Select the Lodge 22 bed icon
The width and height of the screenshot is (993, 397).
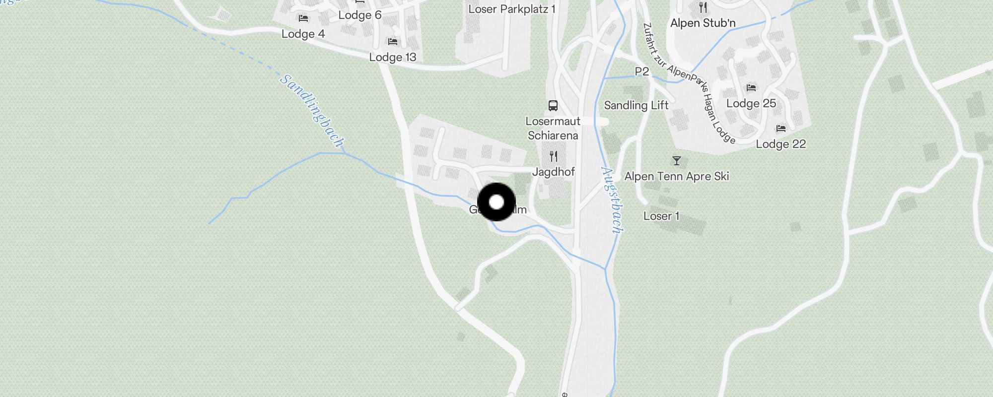(780, 129)
